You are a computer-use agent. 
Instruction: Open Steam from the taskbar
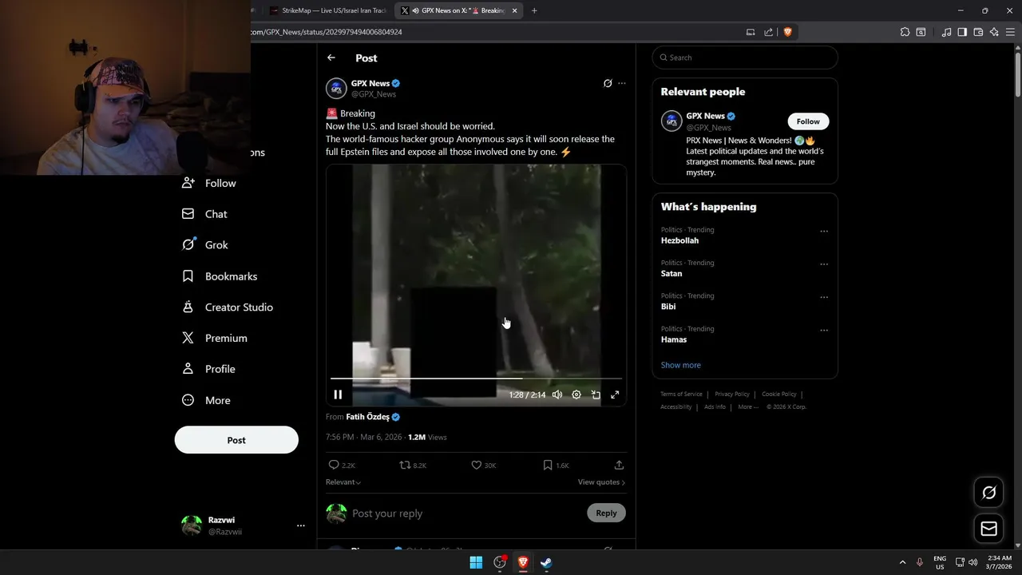coord(546,562)
